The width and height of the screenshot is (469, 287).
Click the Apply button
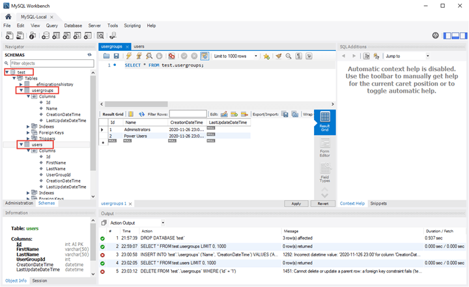point(296,204)
